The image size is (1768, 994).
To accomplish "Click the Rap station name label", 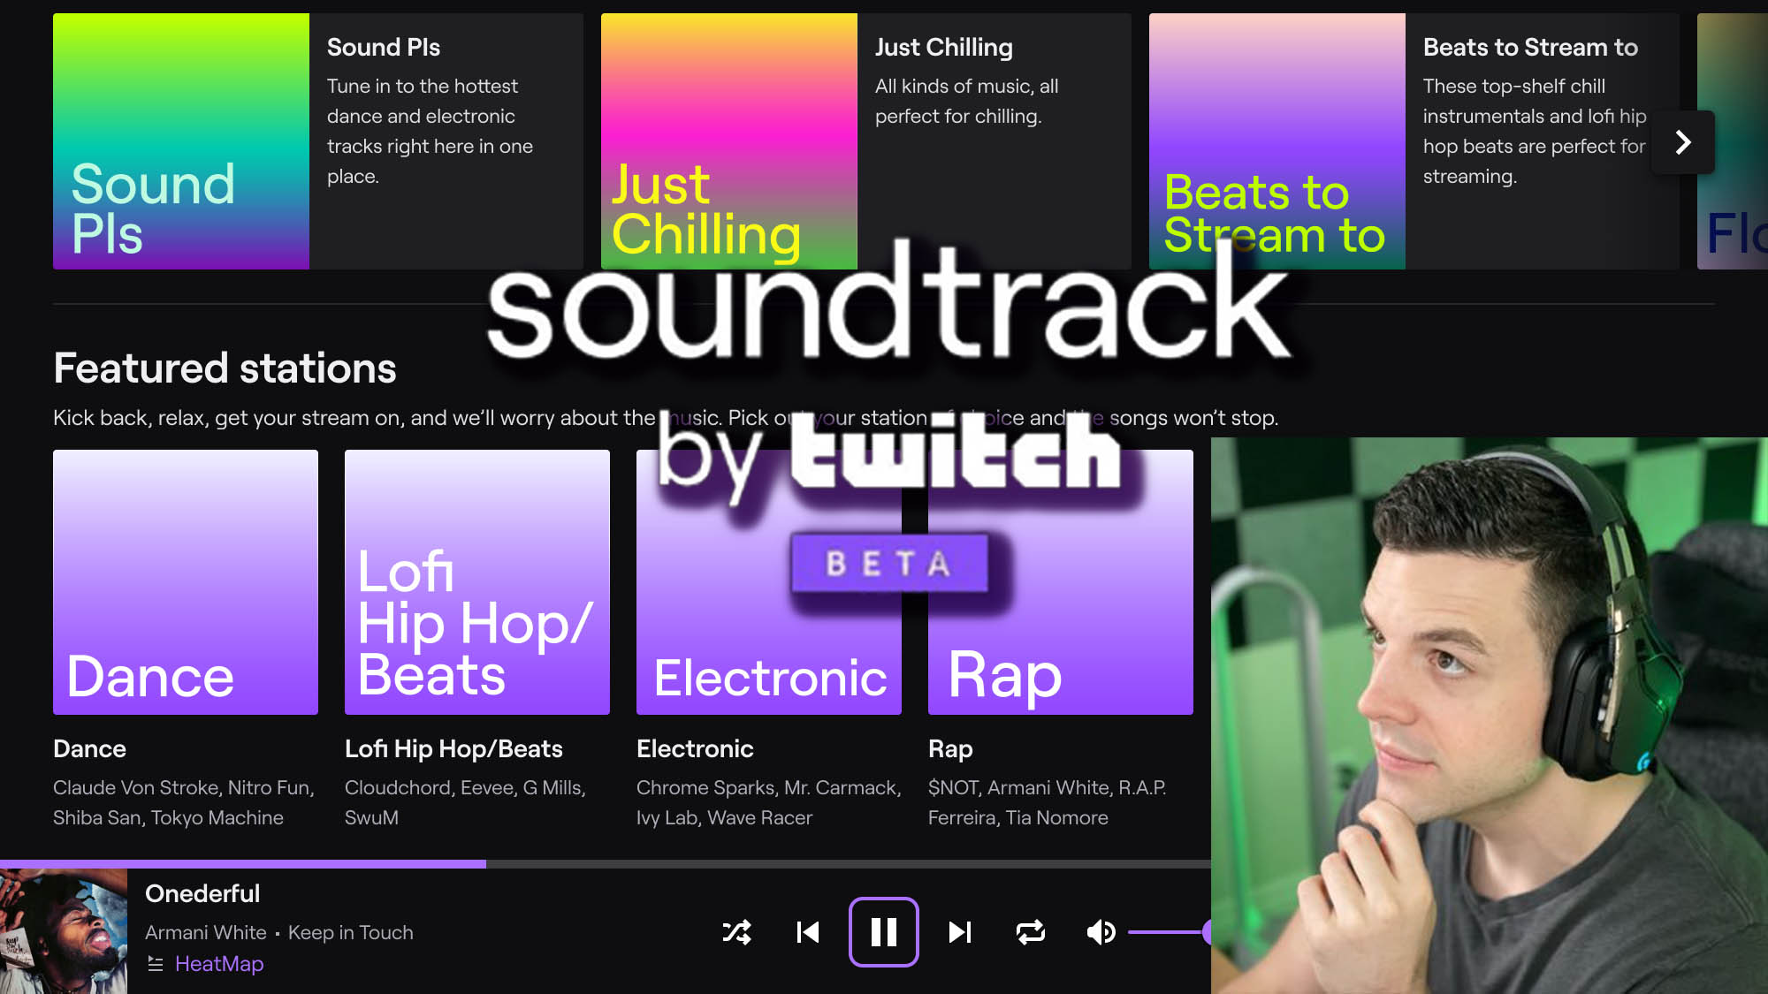I will (x=950, y=748).
